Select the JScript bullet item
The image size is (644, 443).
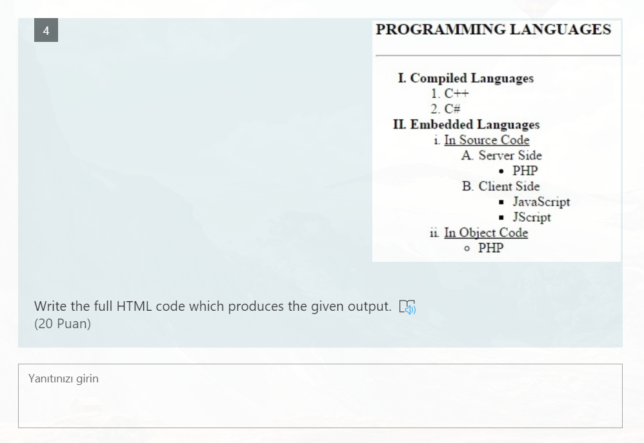(533, 217)
